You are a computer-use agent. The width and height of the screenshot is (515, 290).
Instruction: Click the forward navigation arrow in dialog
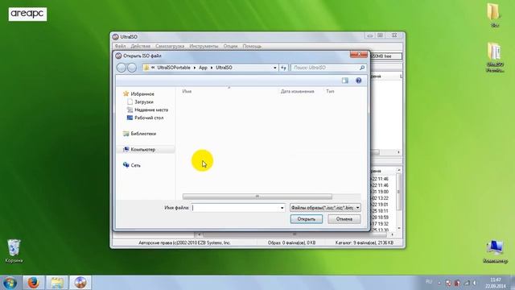[132, 68]
